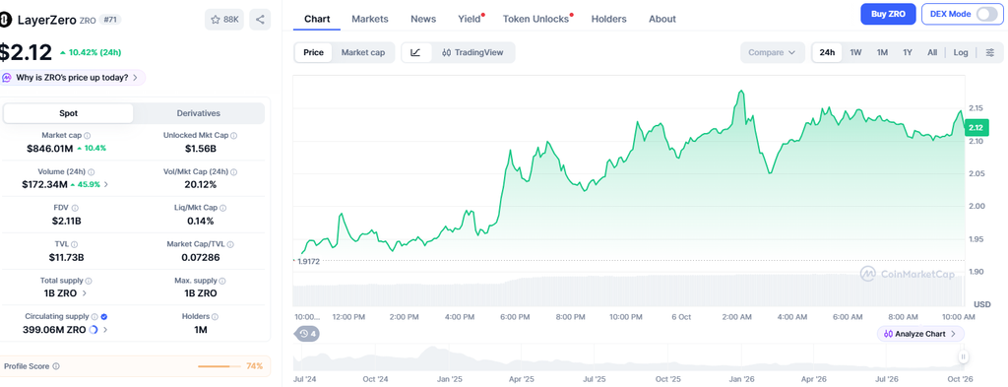Image resolution: width=1008 pixels, height=387 pixels.
Task: Click the AI icon beside price question
Action: (7, 77)
